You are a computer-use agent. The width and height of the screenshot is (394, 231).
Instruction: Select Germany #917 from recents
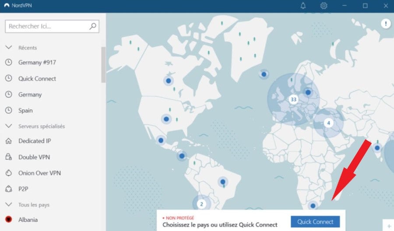[37, 63]
